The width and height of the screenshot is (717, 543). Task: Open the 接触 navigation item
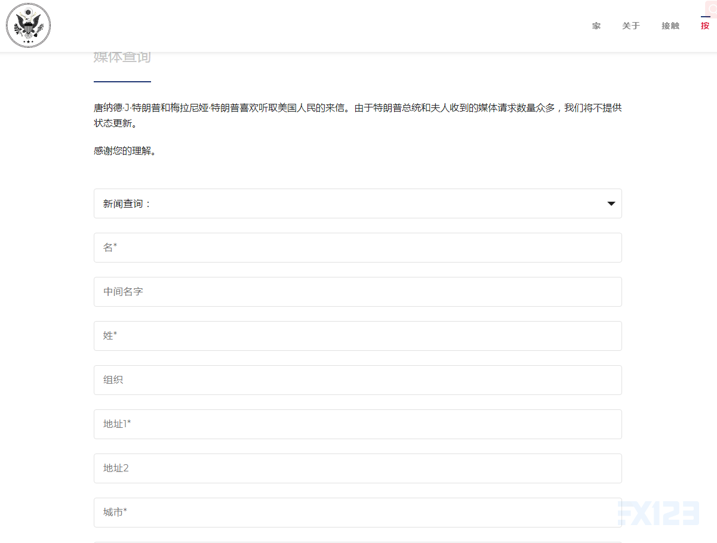(x=670, y=26)
